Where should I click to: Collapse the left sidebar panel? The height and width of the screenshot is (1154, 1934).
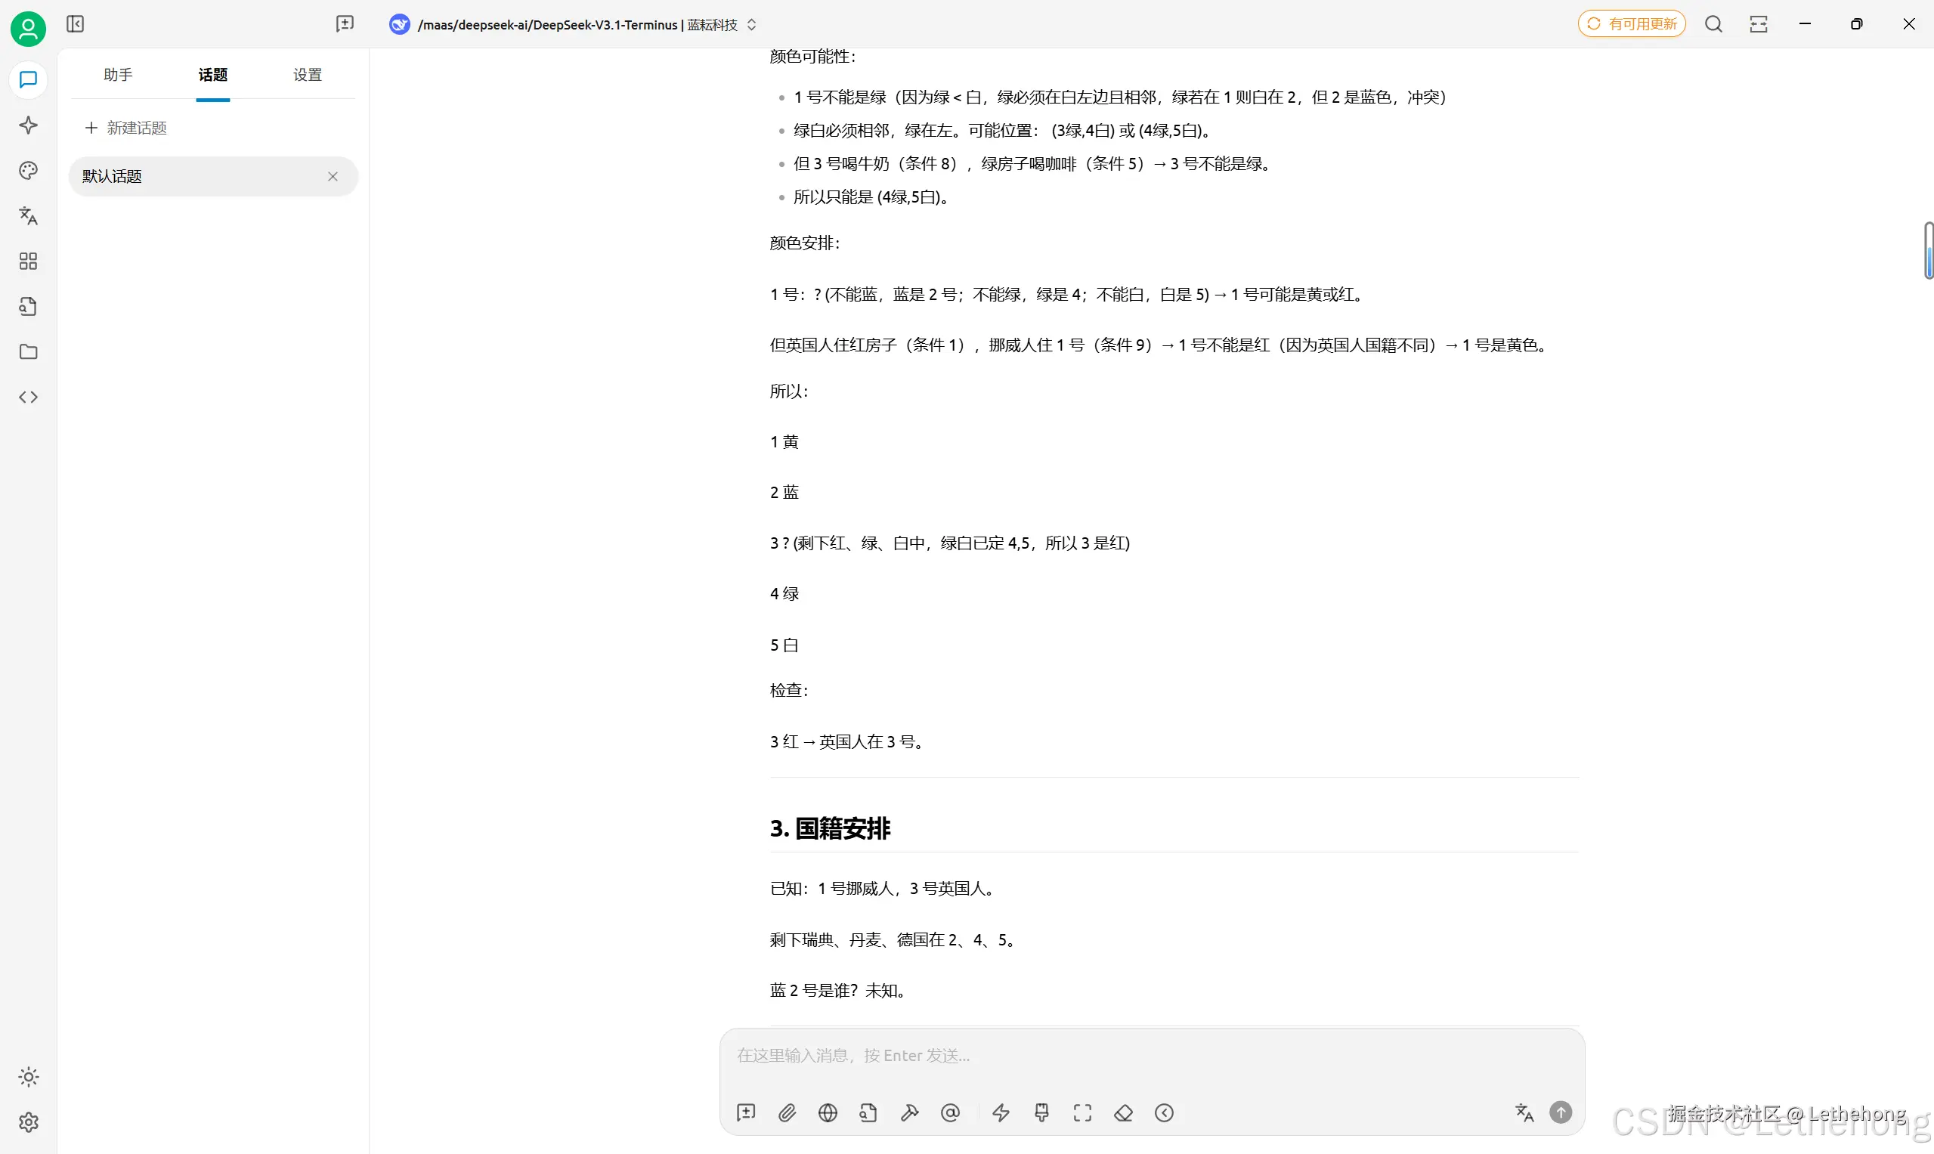pos(75,24)
